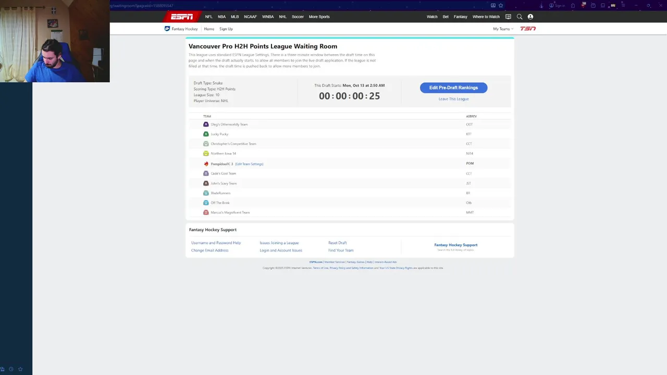Screen dimensions: 667x375
Task: Open the NHL menu
Action: [x=282, y=17]
